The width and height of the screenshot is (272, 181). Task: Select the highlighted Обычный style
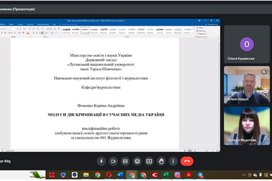point(85,30)
